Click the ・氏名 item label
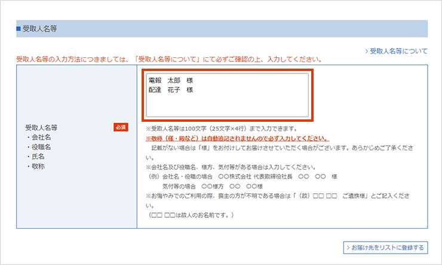 click(x=35, y=156)
